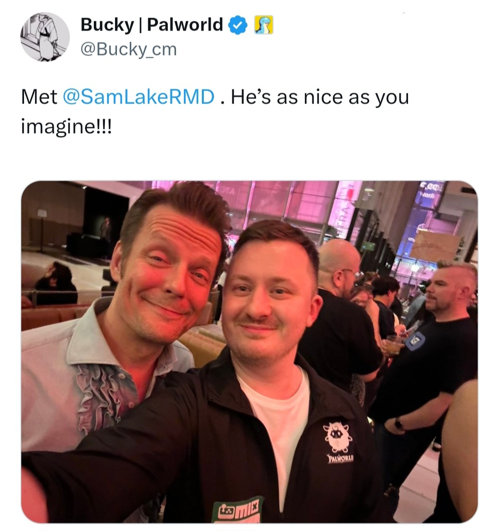
Task: Click the word "imagine!!!" in the tweet
Action: coord(67,127)
